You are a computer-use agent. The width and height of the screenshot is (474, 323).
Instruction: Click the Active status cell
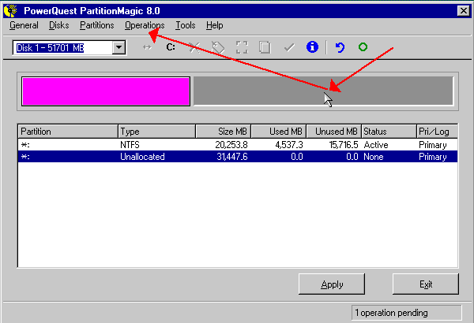tap(376, 145)
